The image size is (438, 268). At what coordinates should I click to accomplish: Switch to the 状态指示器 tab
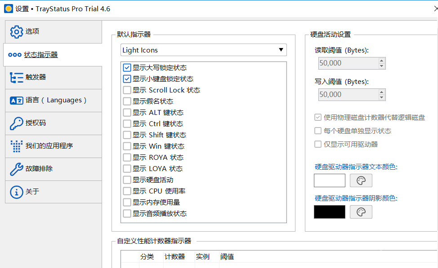coord(40,55)
